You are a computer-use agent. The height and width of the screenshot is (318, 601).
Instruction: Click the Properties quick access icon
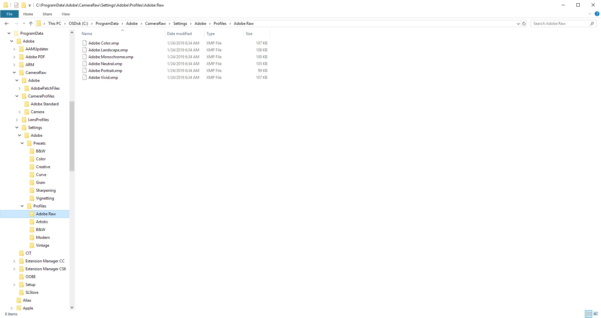click(16, 5)
